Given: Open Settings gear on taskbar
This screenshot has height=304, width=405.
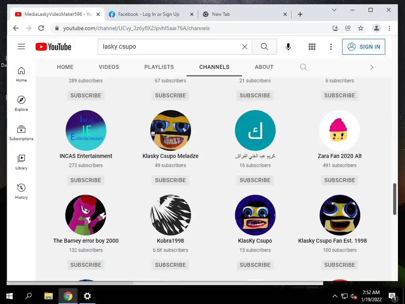Looking at the screenshot, I should pyautogui.click(x=87, y=296).
